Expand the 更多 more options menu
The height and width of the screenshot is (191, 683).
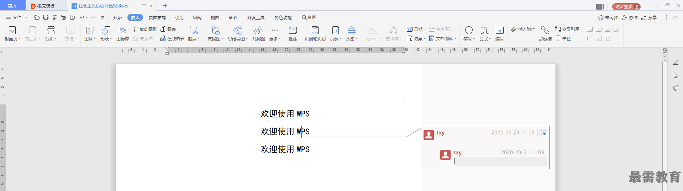click(x=275, y=34)
